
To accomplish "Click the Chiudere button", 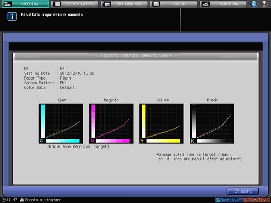I will (243, 191).
